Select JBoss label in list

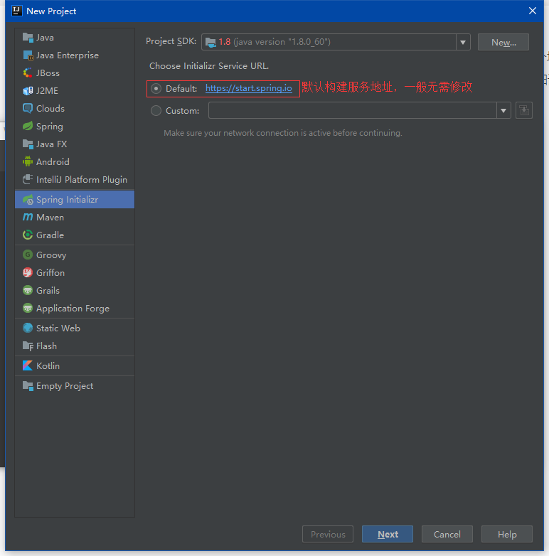(48, 73)
